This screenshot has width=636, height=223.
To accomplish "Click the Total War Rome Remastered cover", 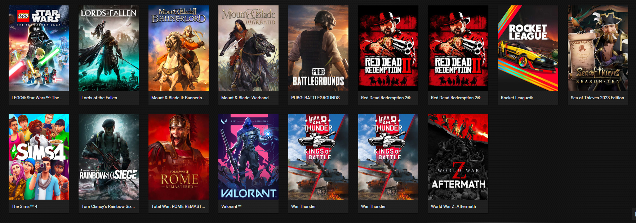I will point(178,157).
